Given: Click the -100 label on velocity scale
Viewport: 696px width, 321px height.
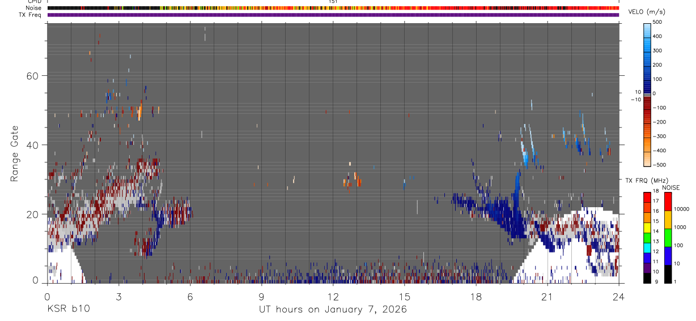Looking at the screenshot, I should point(660,108).
